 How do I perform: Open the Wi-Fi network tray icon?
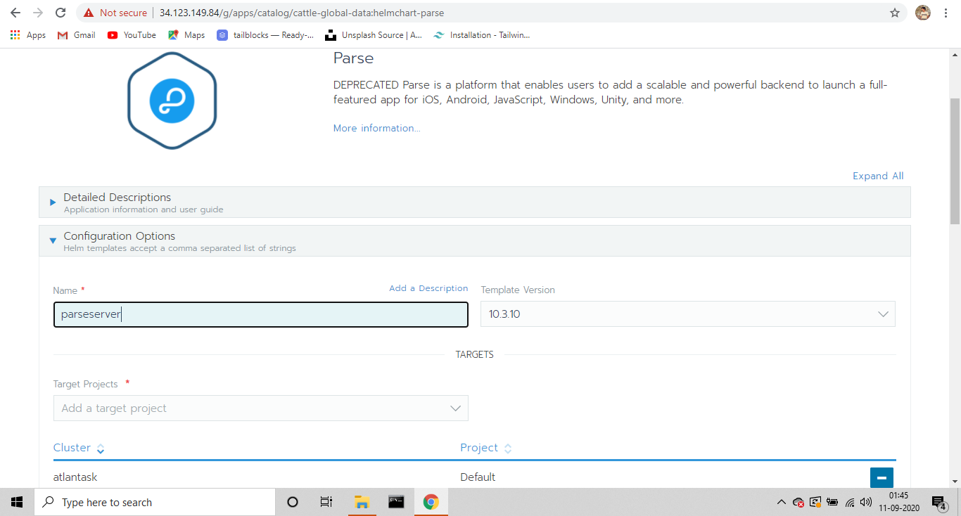pos(849,502)
